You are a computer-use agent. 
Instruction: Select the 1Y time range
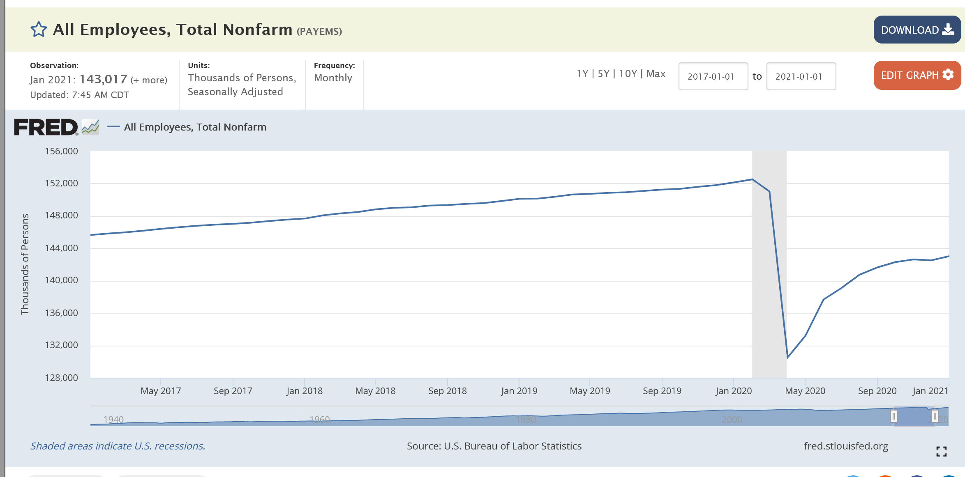pyautogui.click(x=582, y=74)
